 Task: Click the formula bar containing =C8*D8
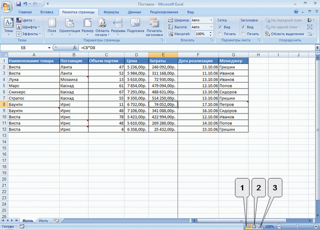click(x=197, y=48)
